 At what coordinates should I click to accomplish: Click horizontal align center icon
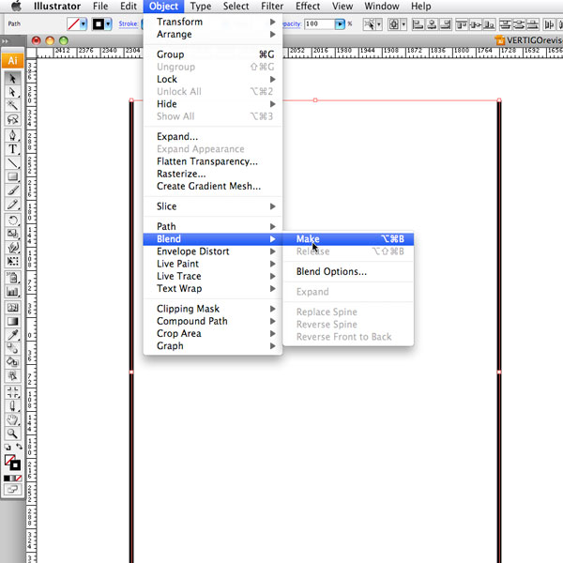click(432, 24)
